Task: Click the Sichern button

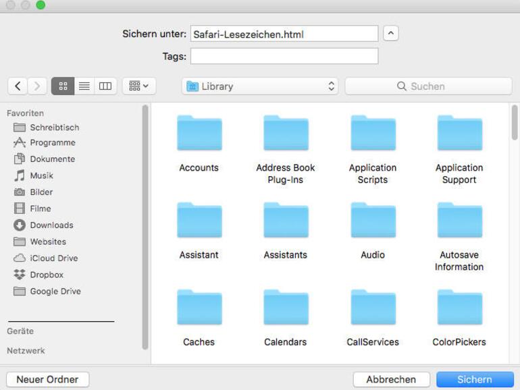Action: [475, 379]
